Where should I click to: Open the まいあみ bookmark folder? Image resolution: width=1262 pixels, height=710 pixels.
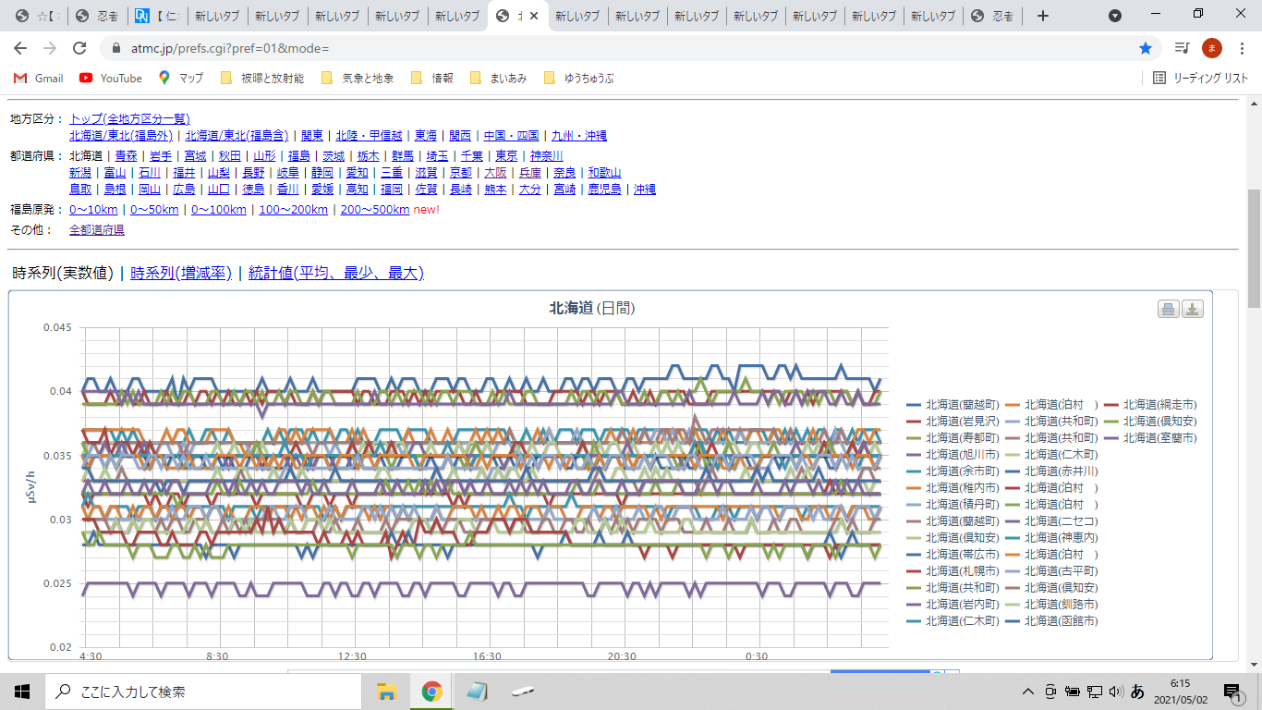pyautogui.click(x=498, y=79)
